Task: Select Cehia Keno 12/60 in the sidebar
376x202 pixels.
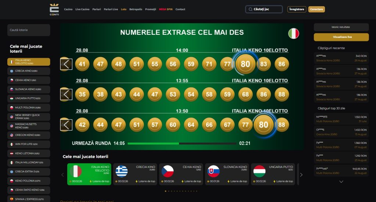Action: tap(29, 80)
